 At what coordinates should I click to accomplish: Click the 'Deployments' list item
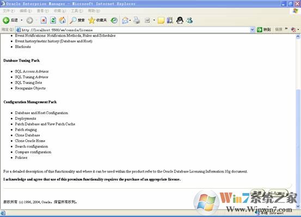pos(26,119)
